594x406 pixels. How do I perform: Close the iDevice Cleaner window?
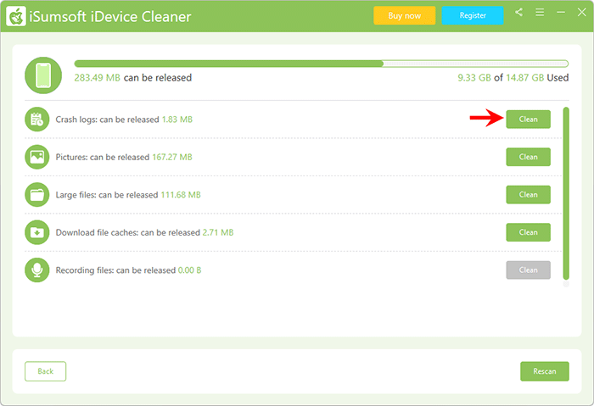[x=582, y=13]
